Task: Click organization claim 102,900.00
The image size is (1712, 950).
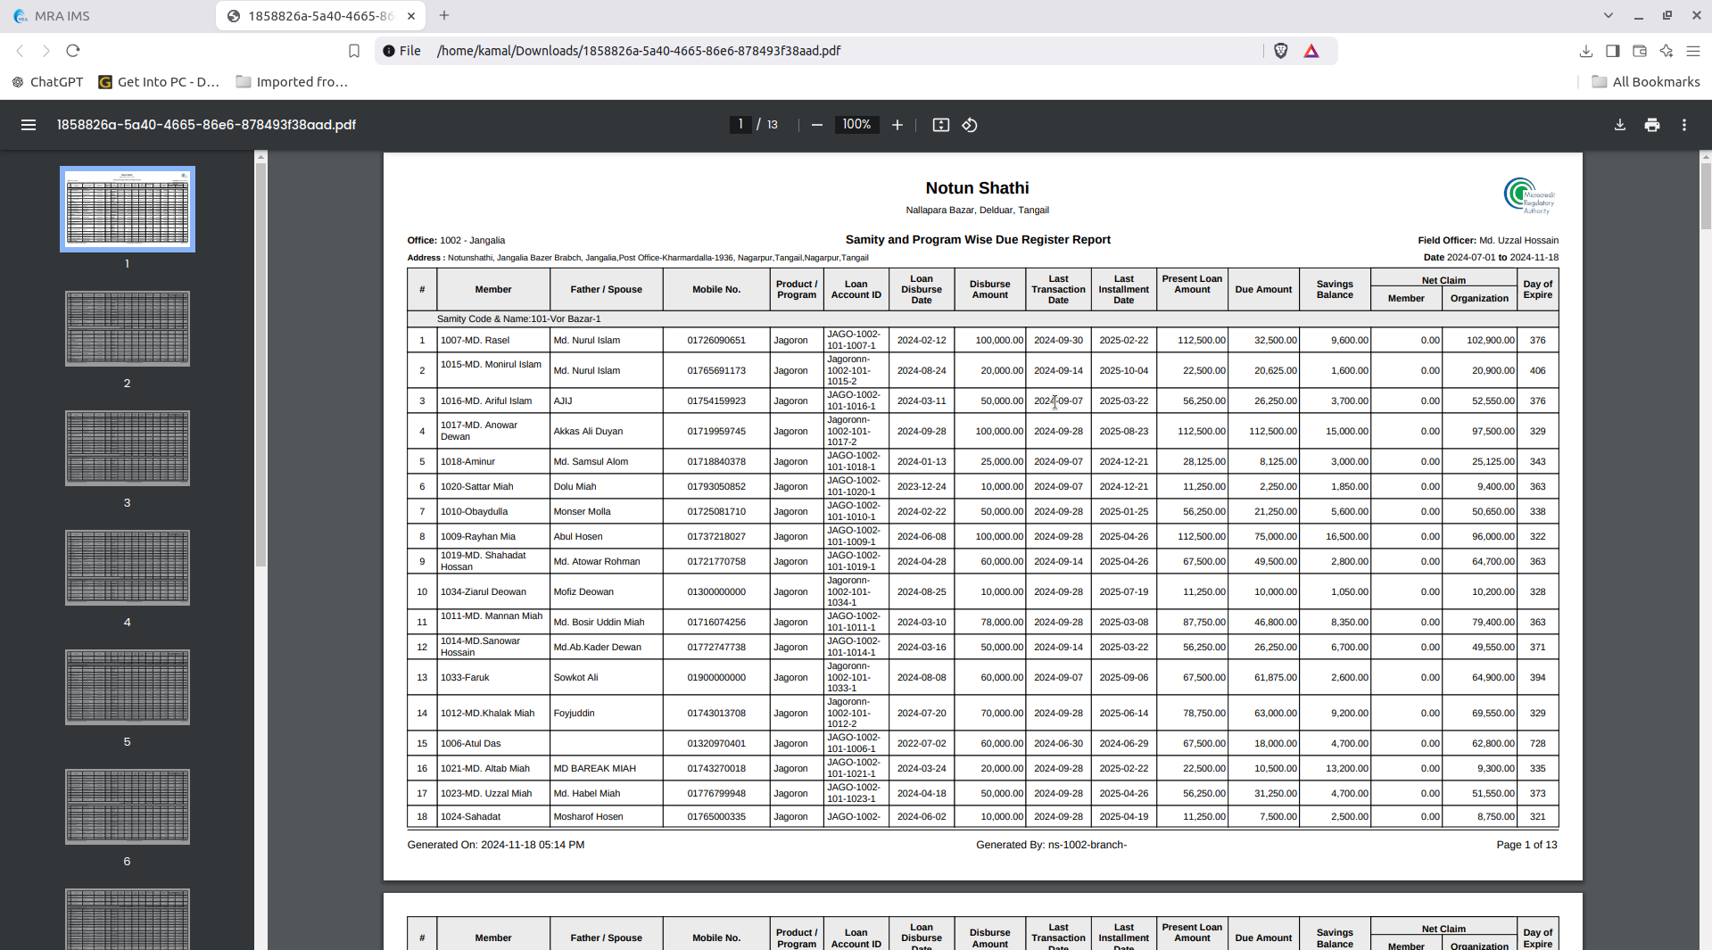Action: tap(1493, 341)
